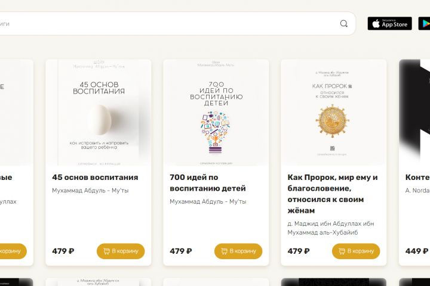Add the leftmost cut-off book to cart
This screenshot has width=430, height=286.
(x=12, y=251)
